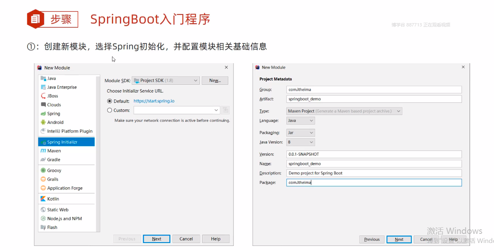Click the JBoss icon
This screenshot has height=250, width=494.
tap(43, 96)
